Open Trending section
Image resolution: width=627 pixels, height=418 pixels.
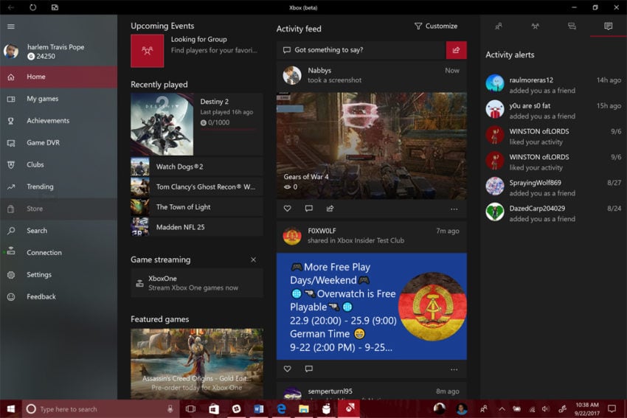(x=59, y=187)
